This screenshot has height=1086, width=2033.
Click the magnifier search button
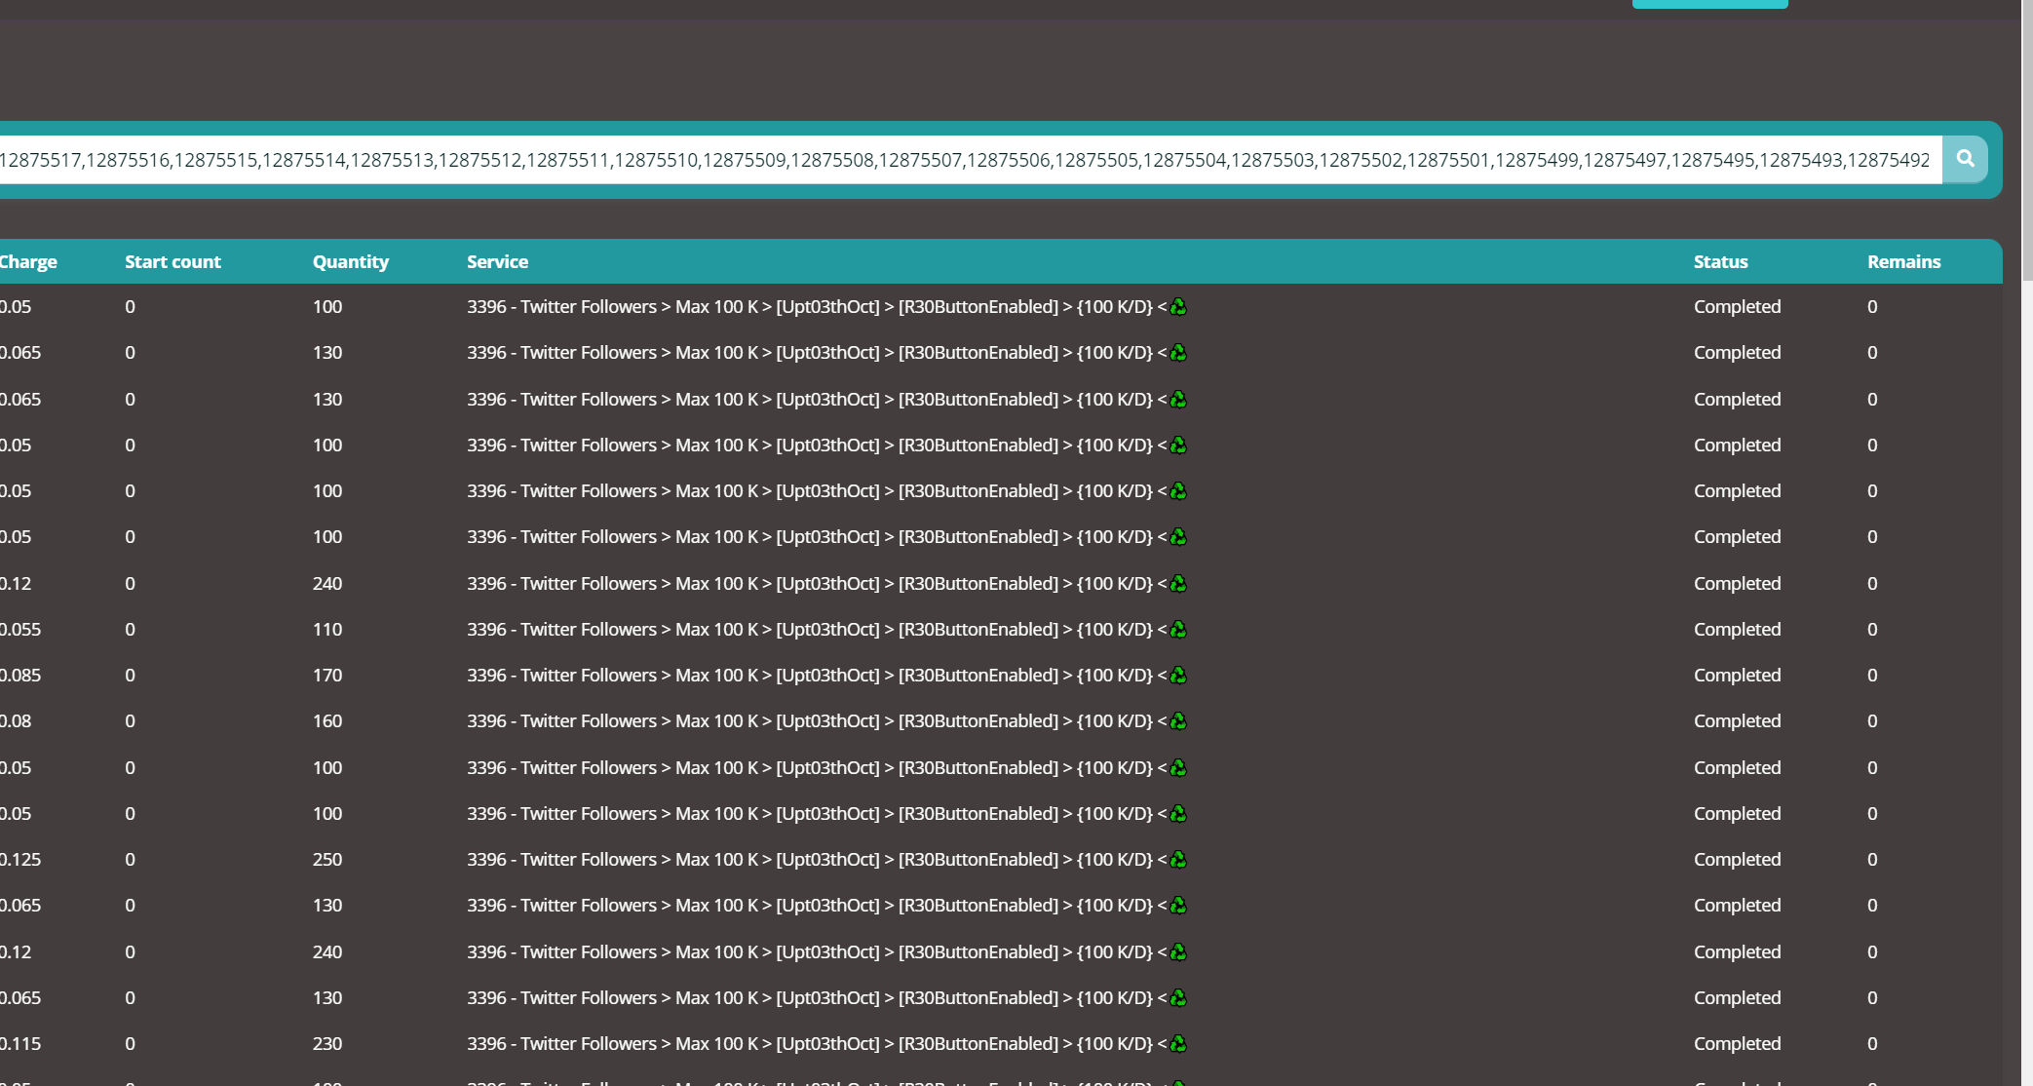click(1965, 159)
